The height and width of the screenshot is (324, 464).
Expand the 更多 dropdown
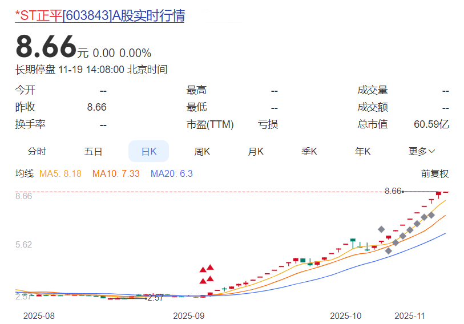tap(422, 152)
